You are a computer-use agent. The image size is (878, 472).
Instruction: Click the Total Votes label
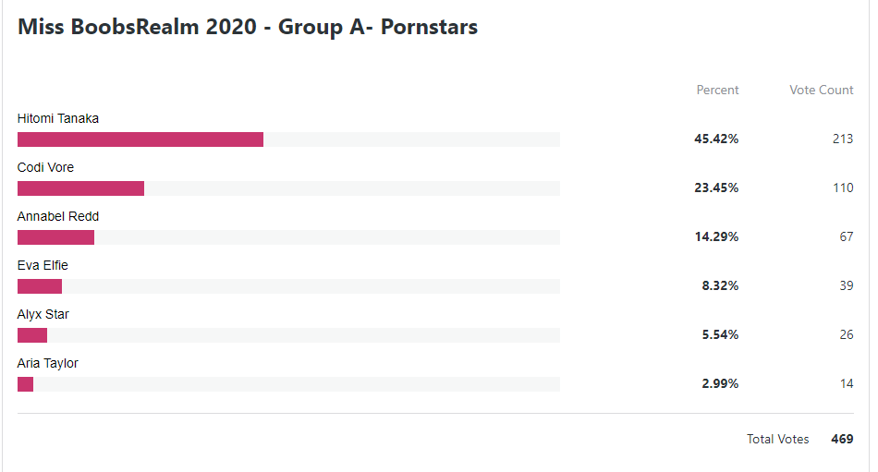tap(778, 439)
